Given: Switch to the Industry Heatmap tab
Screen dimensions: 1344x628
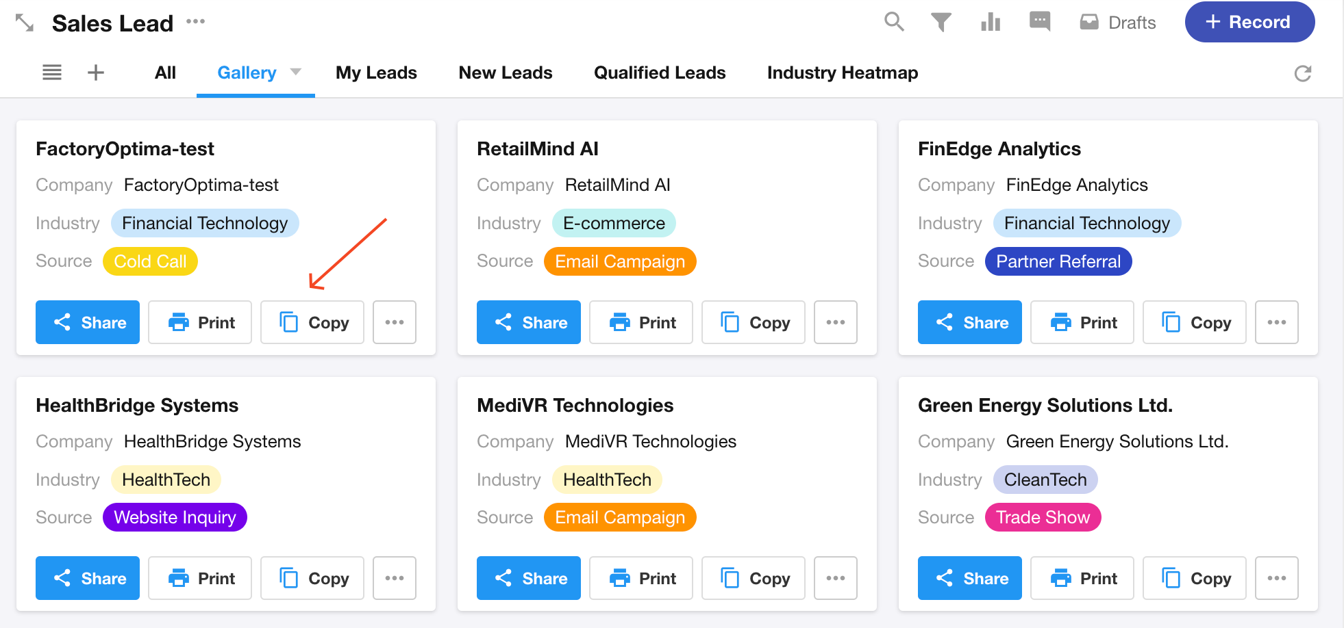Looking at the screenshot, I should coord(842,73).
